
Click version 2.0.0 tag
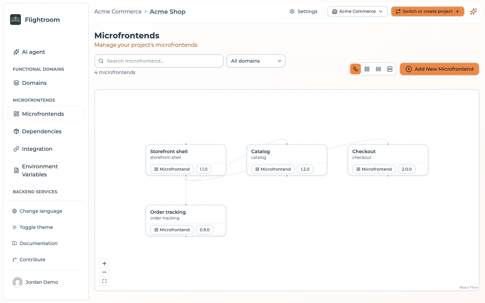[x=407, y=169]
